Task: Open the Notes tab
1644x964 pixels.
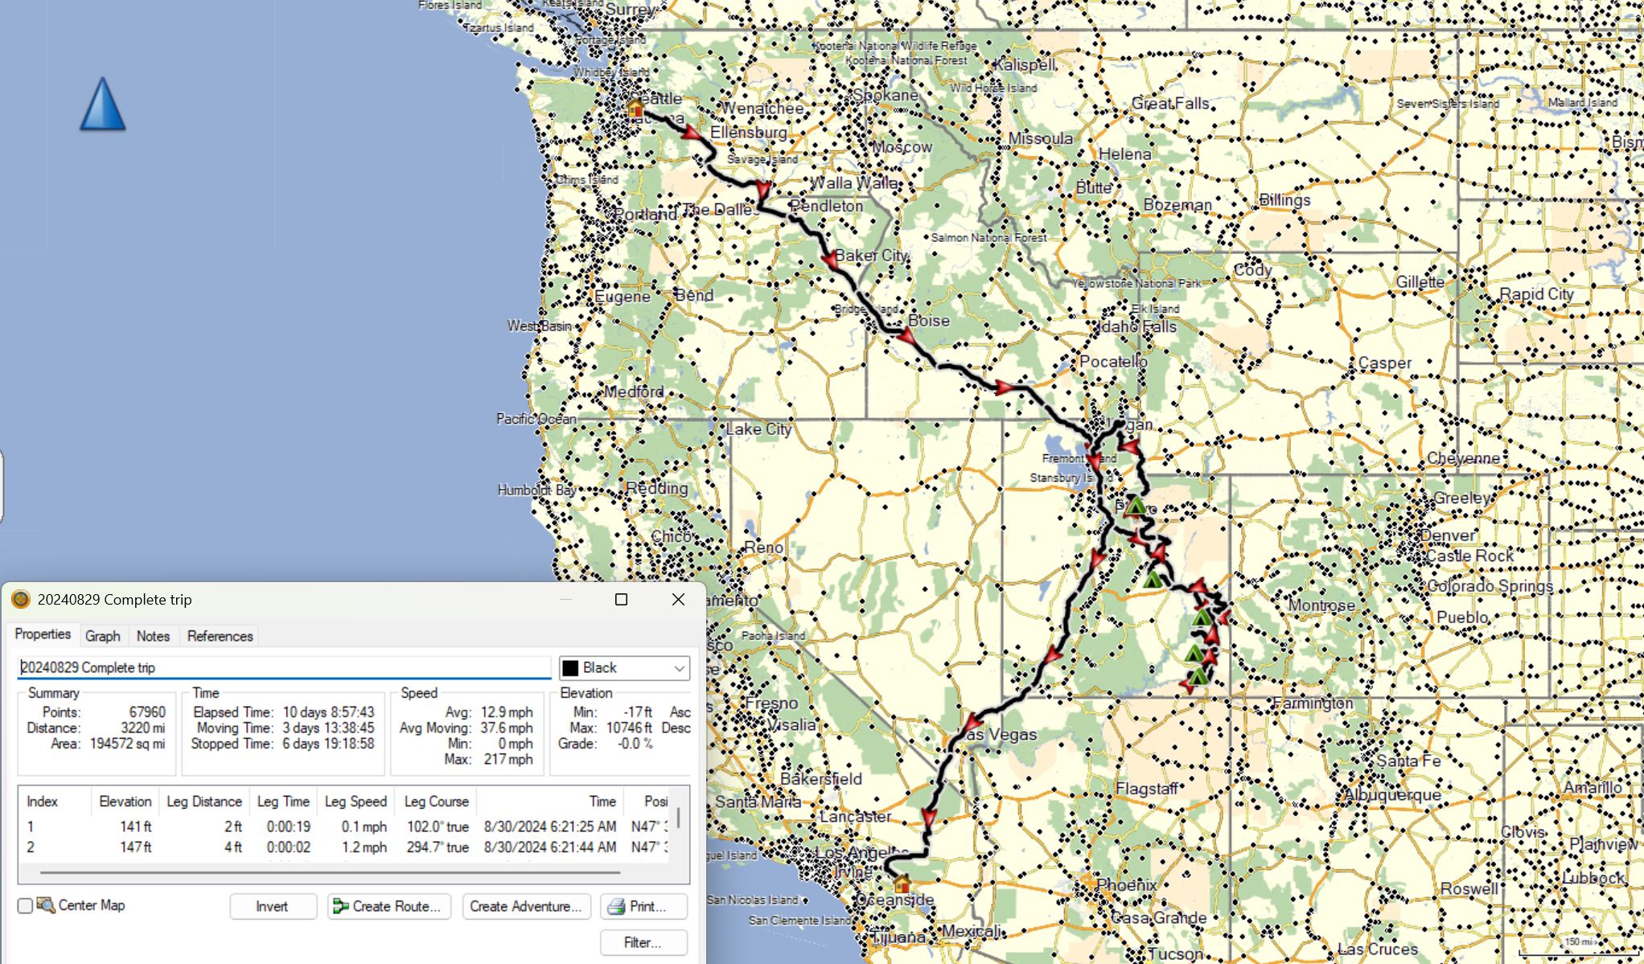Action: click(x=153, y=636)
